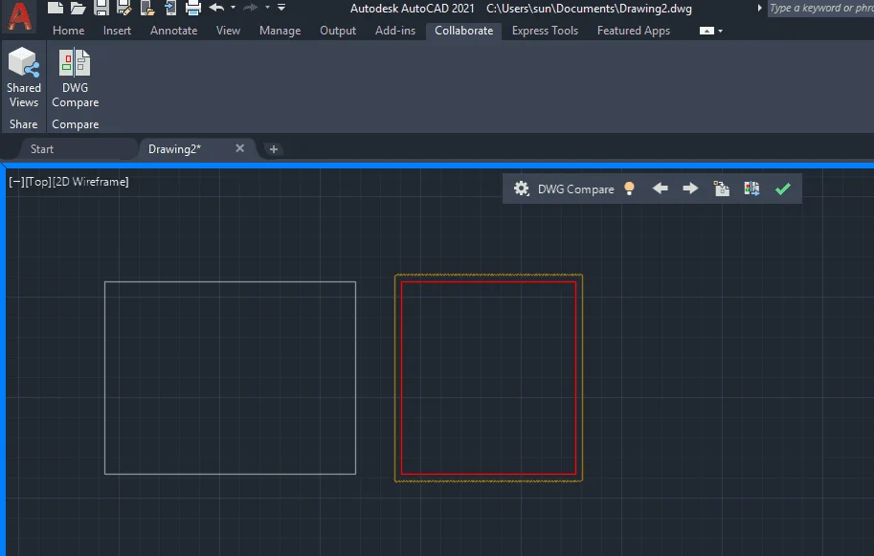This screenshot has width=874, height=556.
Task: Go to next change set arrow
Action: pyautogui.click(x=690, y=189)
